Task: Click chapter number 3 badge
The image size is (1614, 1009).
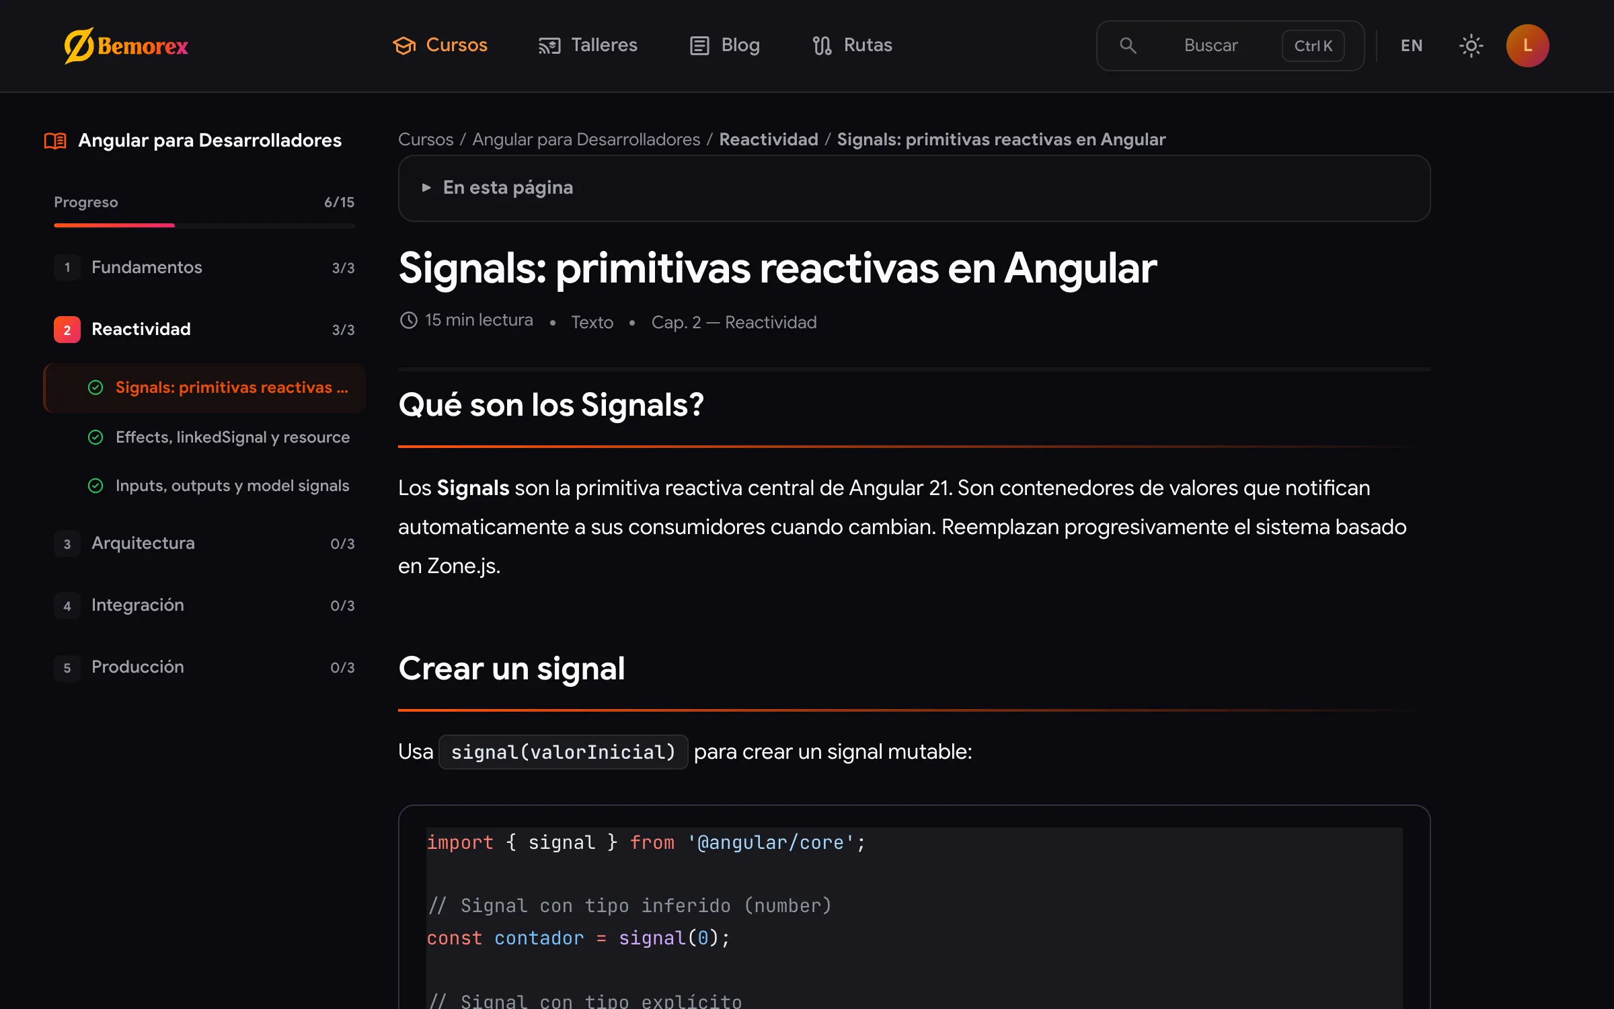Action: [x=67, y=544]
